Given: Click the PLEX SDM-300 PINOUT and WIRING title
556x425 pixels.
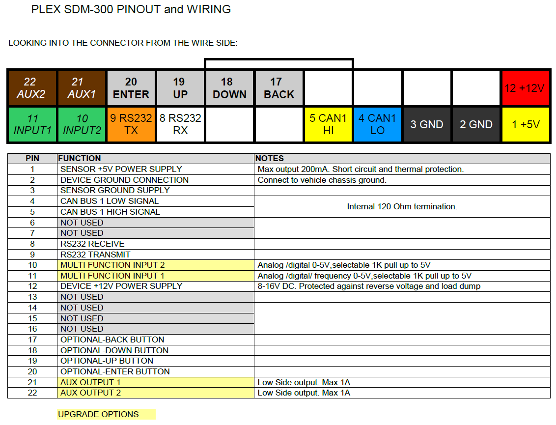Looking at the screenshot, I should [131, 9].
